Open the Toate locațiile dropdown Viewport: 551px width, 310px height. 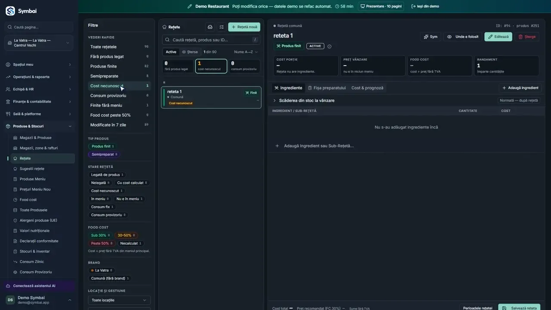(119, 300)
